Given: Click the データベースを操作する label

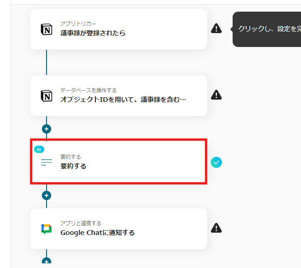Looking at the screenshot, I should point(88,90).
